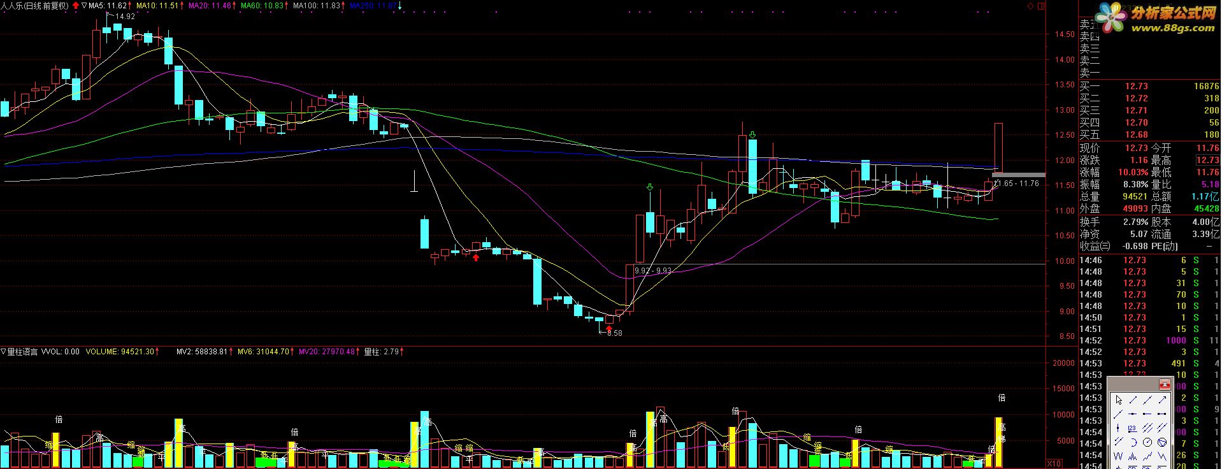Select the rising zigzag line tool

(1147, 456)
